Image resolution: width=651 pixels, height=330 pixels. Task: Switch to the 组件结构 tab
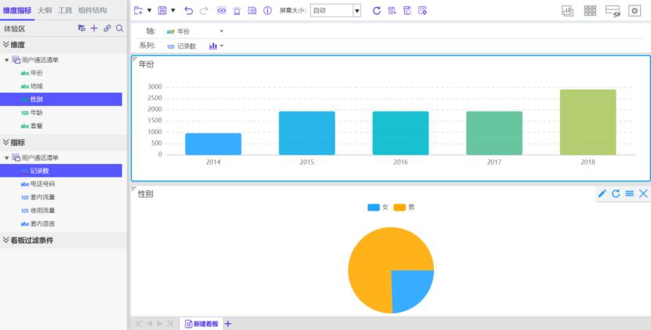(92, 10)
